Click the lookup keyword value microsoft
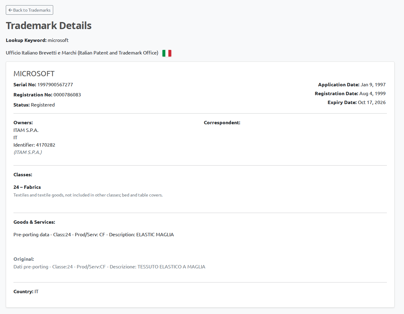 [x=58, y=40]
